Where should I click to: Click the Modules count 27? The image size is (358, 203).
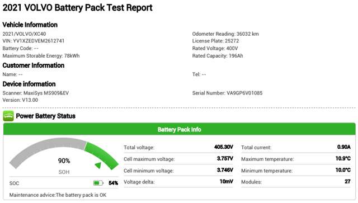pyautogui.click(x=347, y=182)
